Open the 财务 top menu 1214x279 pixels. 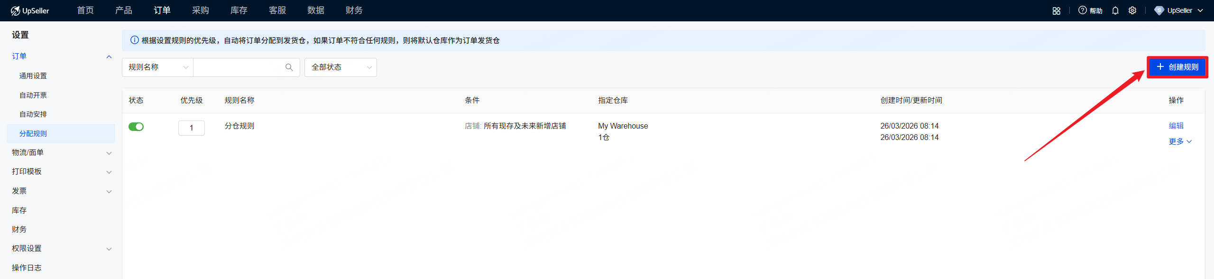coord(354,10)
